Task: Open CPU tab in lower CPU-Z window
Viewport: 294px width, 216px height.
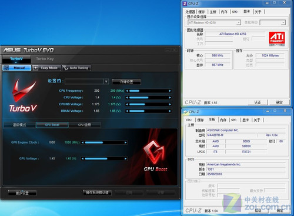Action: 189,120
